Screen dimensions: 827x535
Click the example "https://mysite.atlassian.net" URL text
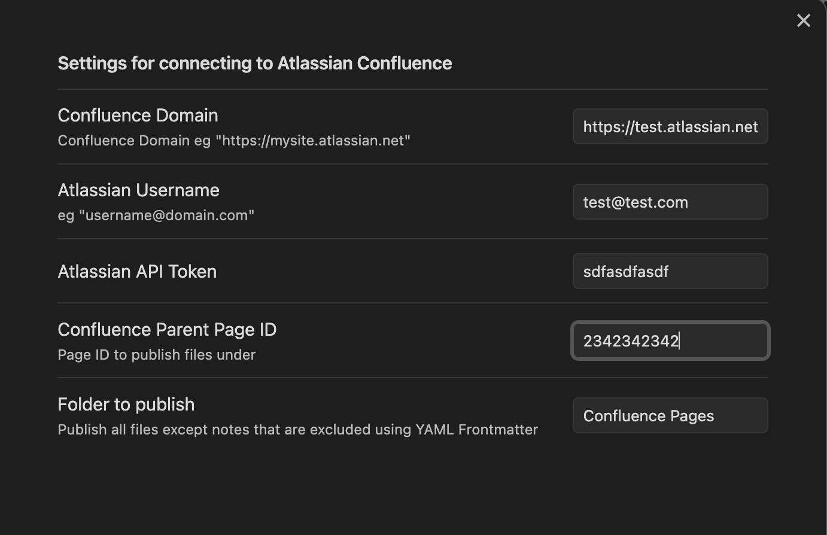(313, 141)
